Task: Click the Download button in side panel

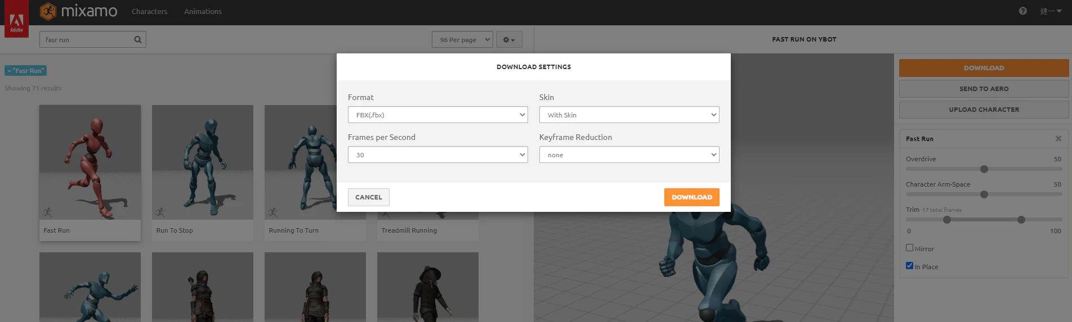Action: click(984, 68)
